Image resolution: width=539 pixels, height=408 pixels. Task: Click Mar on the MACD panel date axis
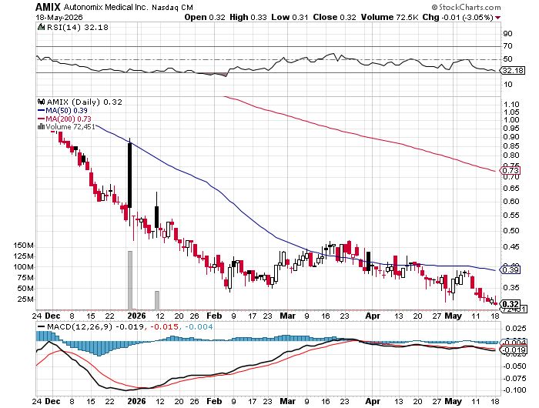click(x=287, y=401)
